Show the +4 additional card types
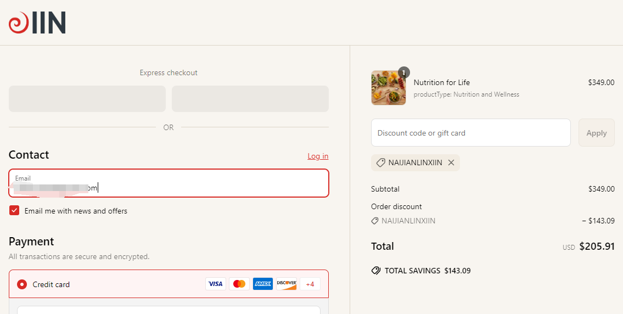Image resolution: width=623 pixels, height=314 pixels. click(x=310, y=284)
